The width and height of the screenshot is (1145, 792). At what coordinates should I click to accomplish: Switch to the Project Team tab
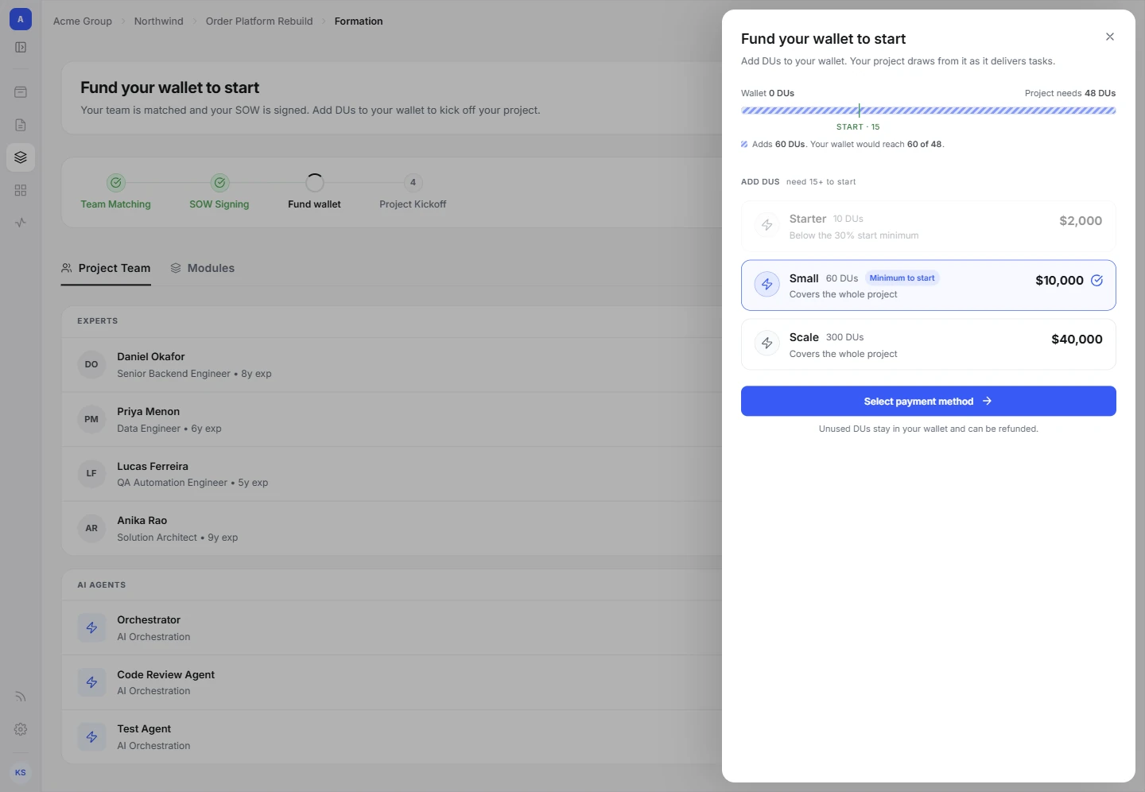tap(106, 268)
